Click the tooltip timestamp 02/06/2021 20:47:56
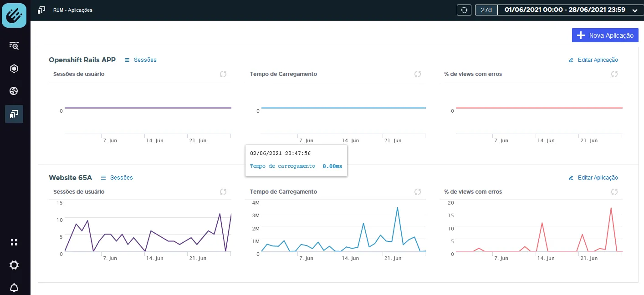The width and height of the screenshot is (644, 295). [x=281, y=154]
